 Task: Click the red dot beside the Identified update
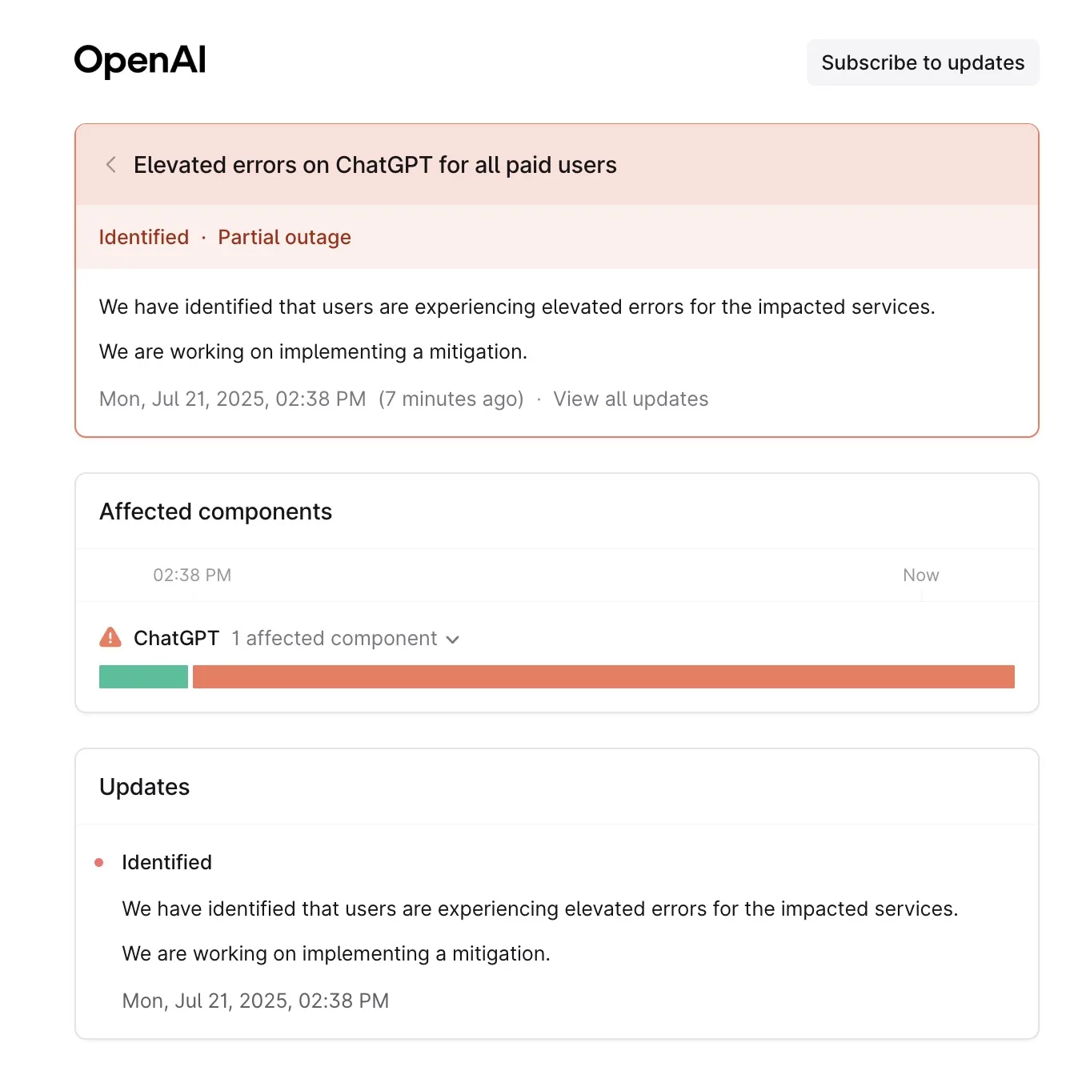pos(99,863)
